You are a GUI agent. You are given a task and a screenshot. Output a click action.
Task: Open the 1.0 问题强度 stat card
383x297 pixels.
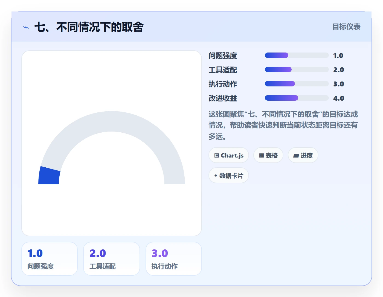(x=50, y=259)
